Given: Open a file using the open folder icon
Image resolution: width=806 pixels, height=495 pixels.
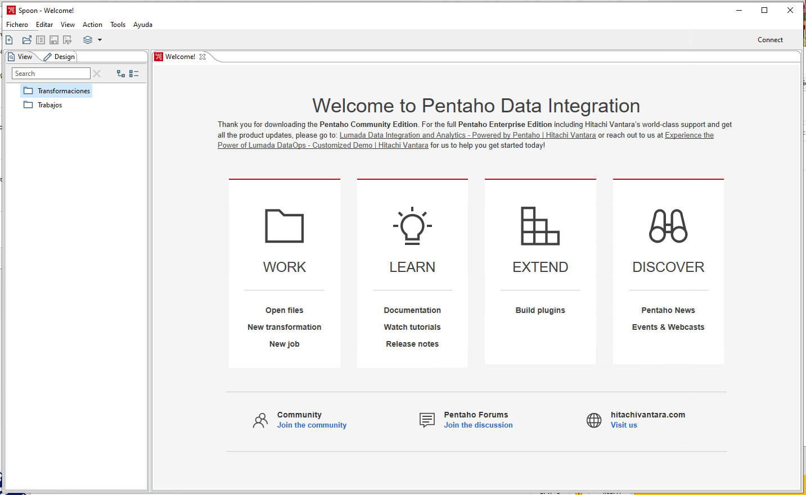Looking at the screenshot, I should [26, 39].
